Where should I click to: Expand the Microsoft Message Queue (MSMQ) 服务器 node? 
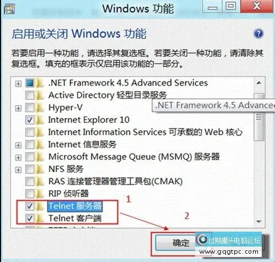click(x=18, y=158)
